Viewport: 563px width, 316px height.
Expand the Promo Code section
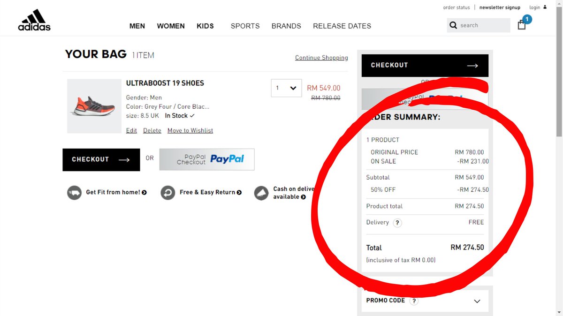click(x=477, y=301)
